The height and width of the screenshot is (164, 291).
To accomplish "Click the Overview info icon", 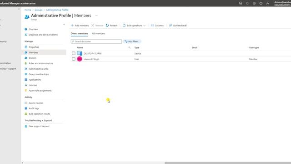I will pos(26,29).
